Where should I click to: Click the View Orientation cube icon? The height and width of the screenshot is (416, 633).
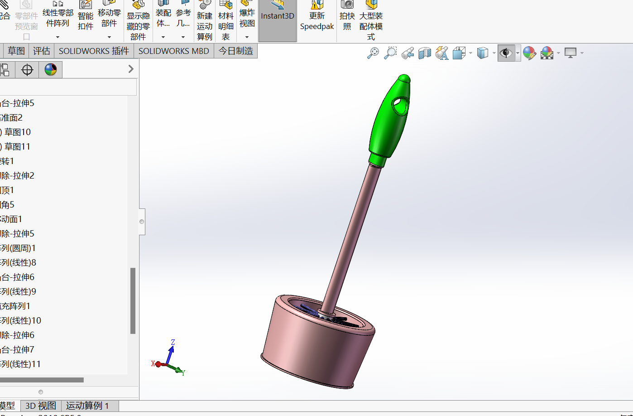(x=459, y=53)
